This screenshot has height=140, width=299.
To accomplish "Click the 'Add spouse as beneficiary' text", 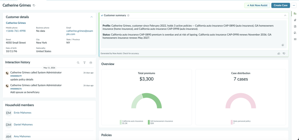I will 25,92.
